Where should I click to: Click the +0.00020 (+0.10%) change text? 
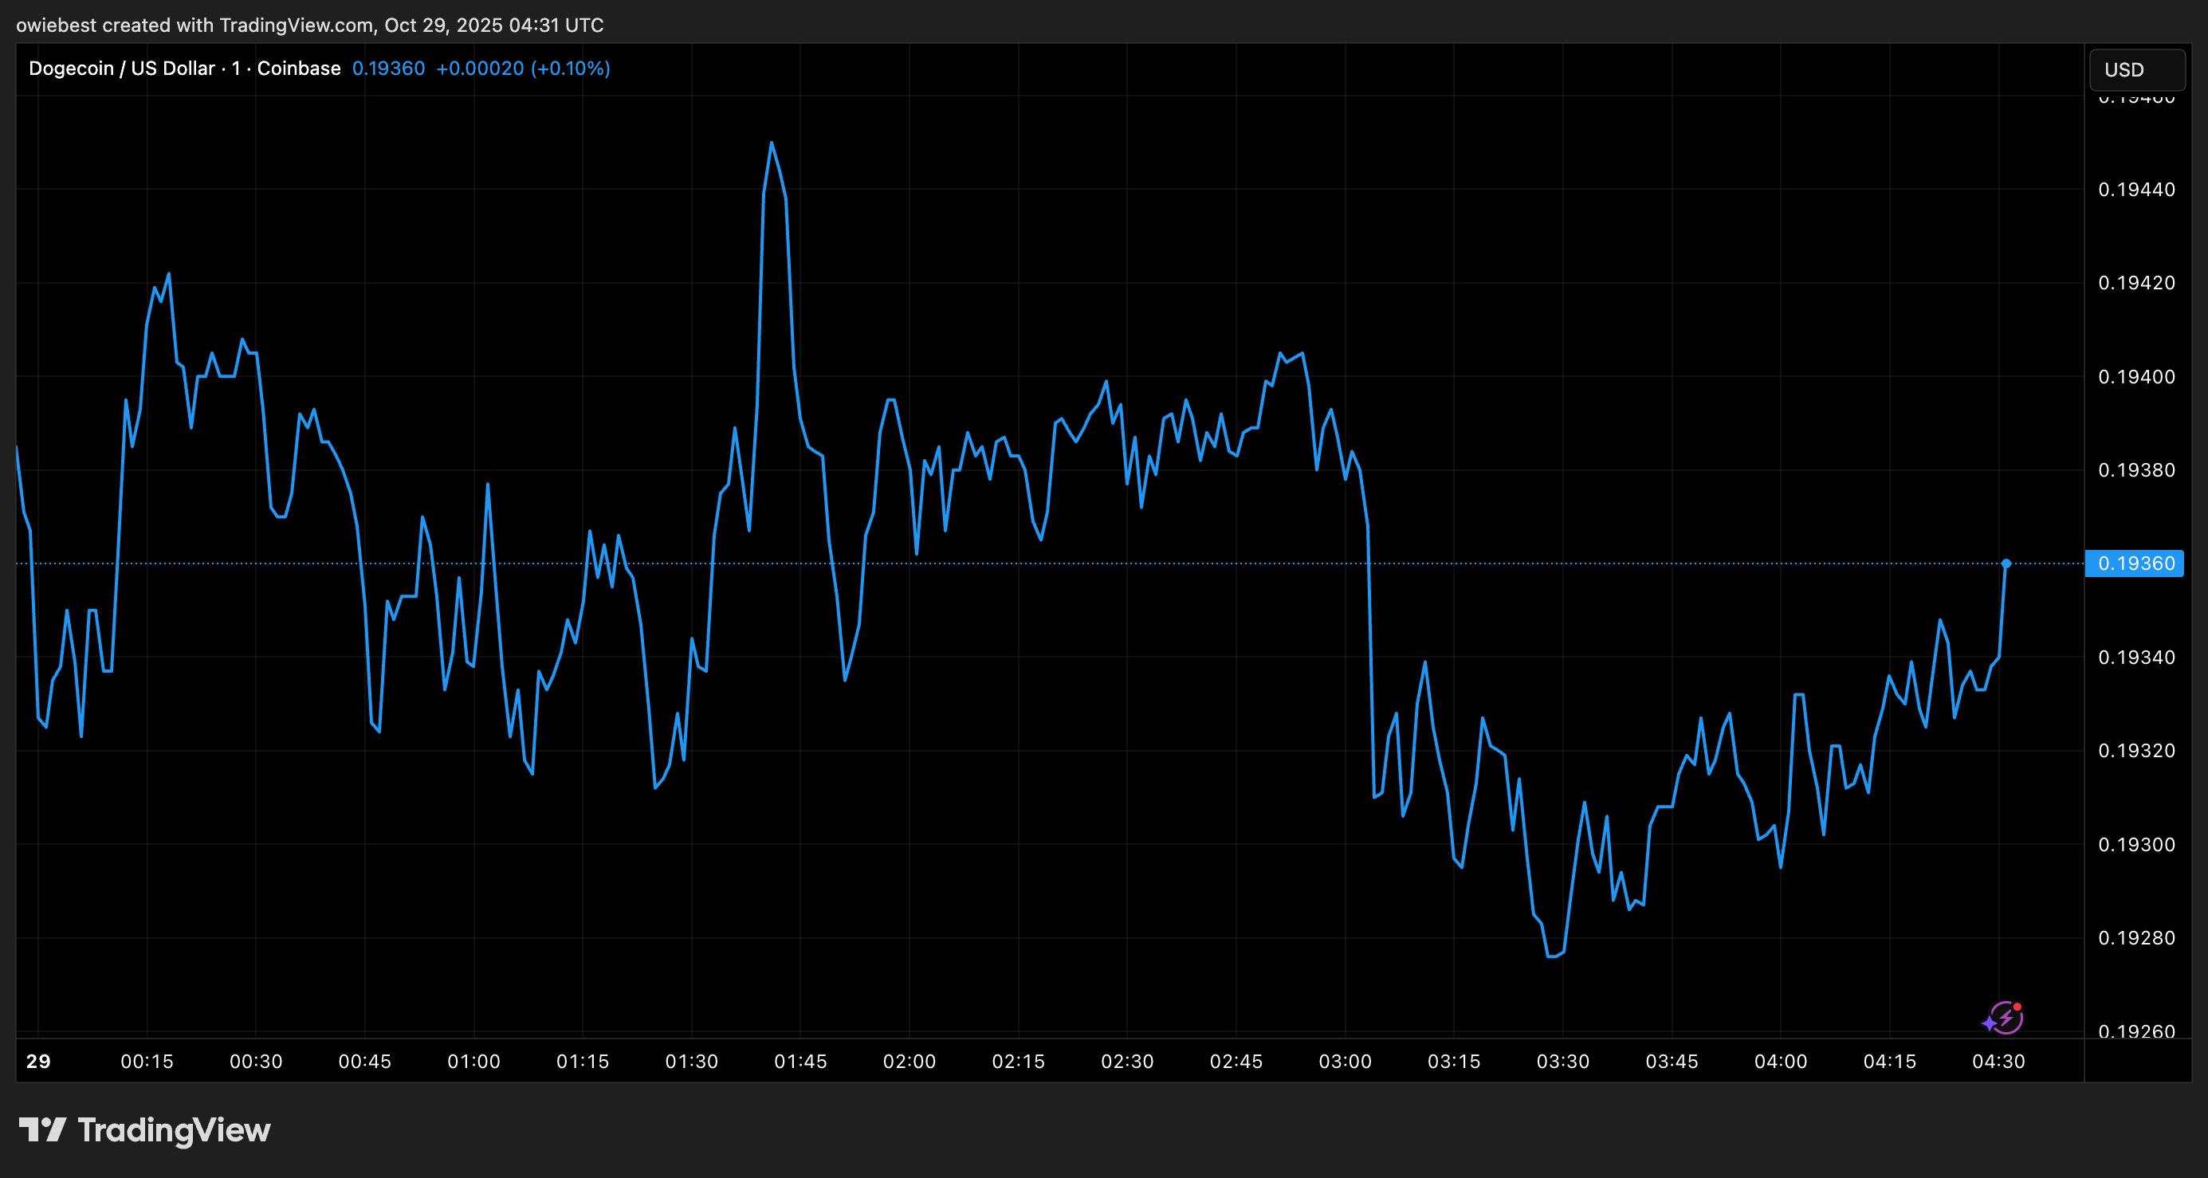pos(523,69)
